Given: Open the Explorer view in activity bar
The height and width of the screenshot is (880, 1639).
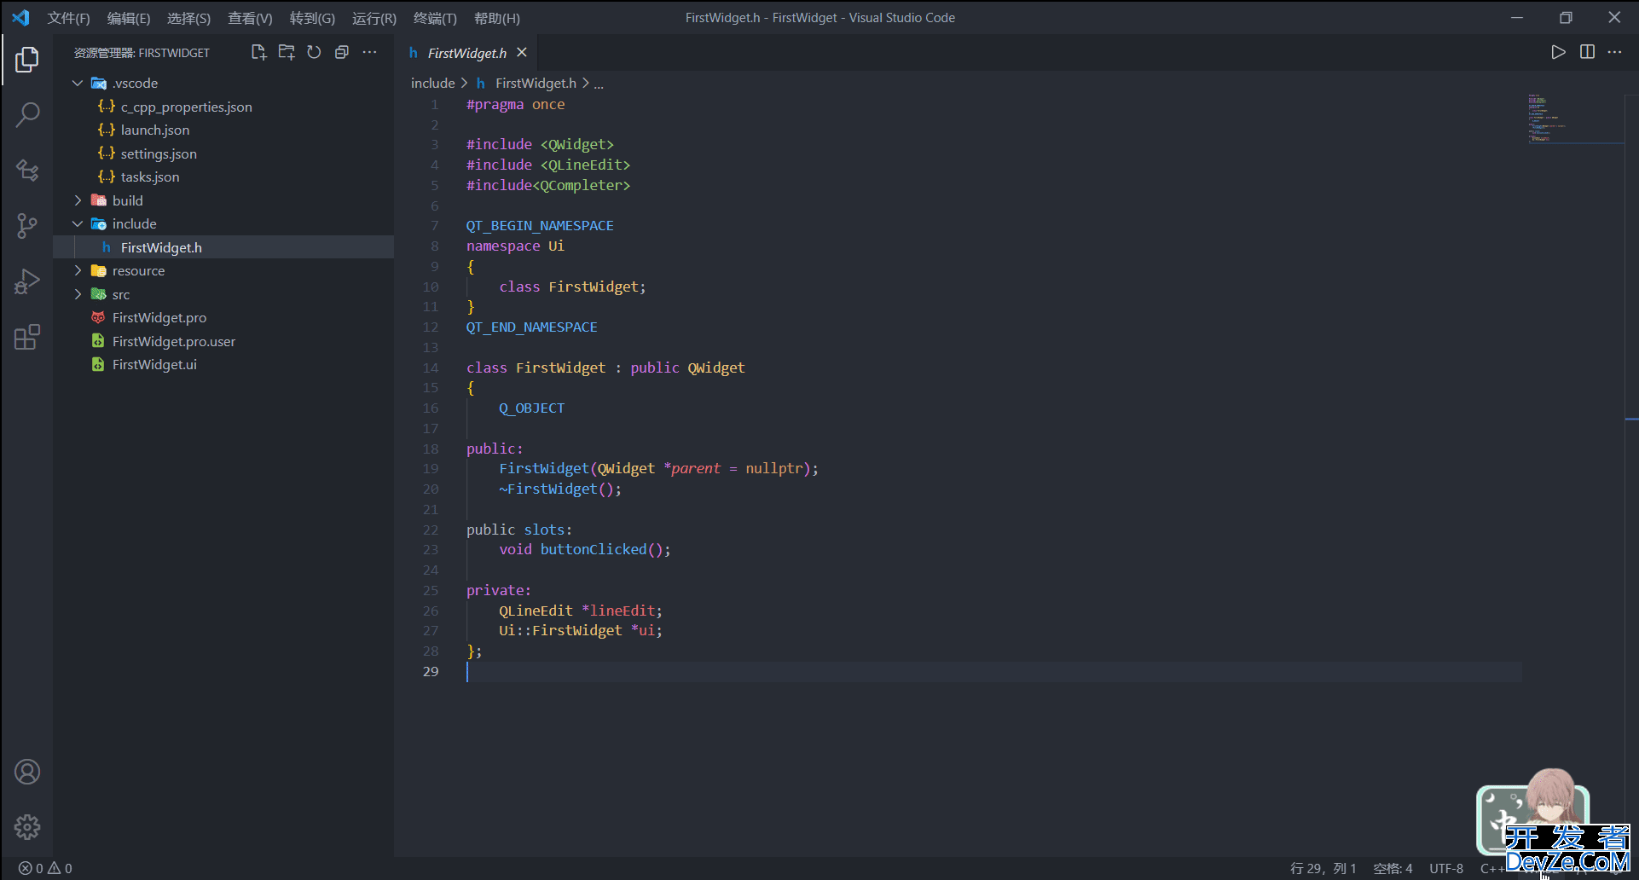Looking at the screenshot, I should [27, 60].
